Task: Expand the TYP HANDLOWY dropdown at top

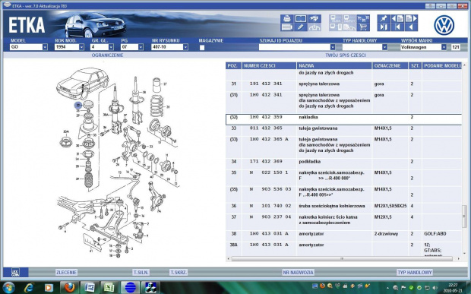Action: pos(384,47)
